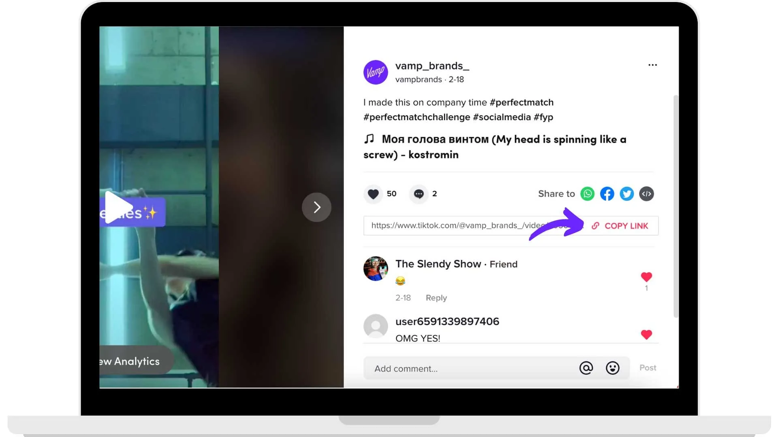Open the emoji picker icon
The height and width of the screenshot is (437, 778).
click(x=612, y=368)
